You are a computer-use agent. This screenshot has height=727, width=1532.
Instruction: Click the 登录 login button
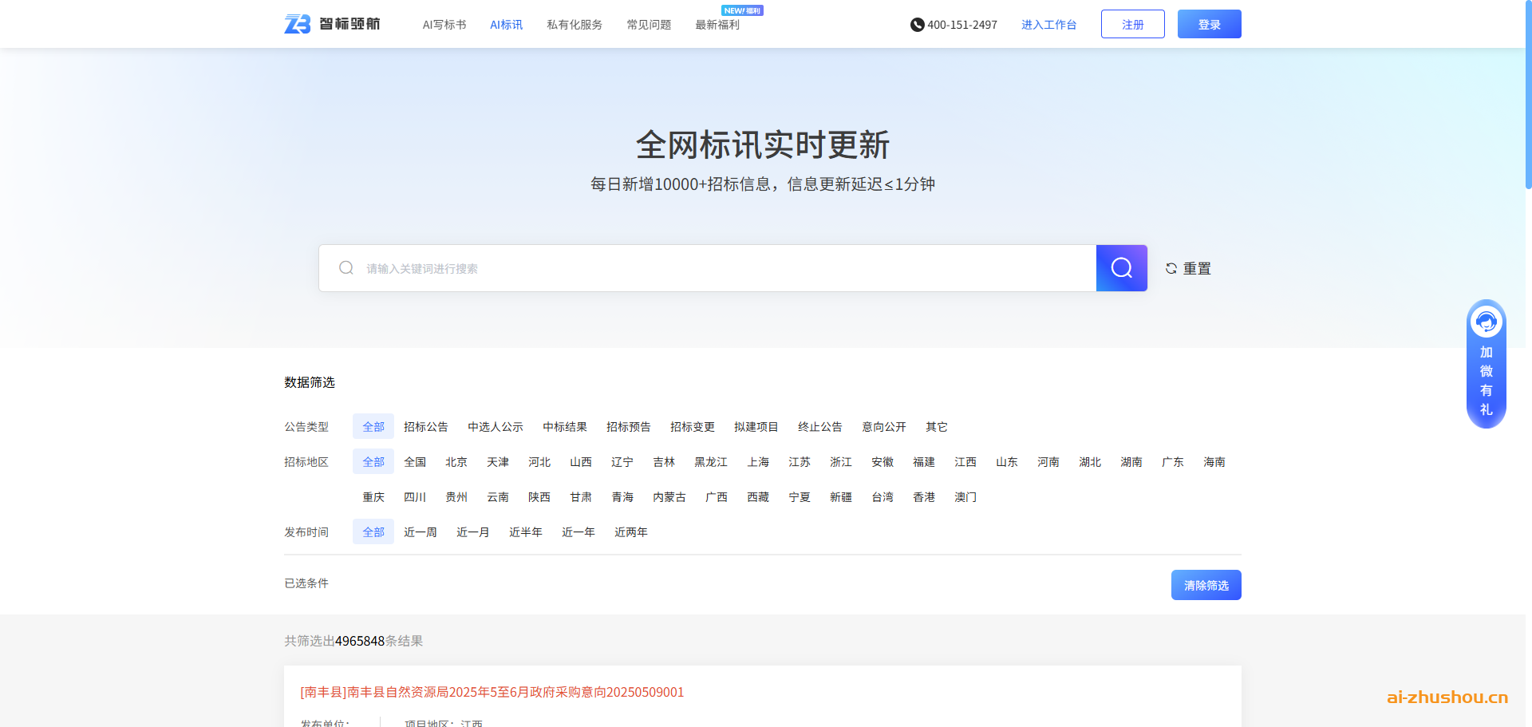[1209, 23]
